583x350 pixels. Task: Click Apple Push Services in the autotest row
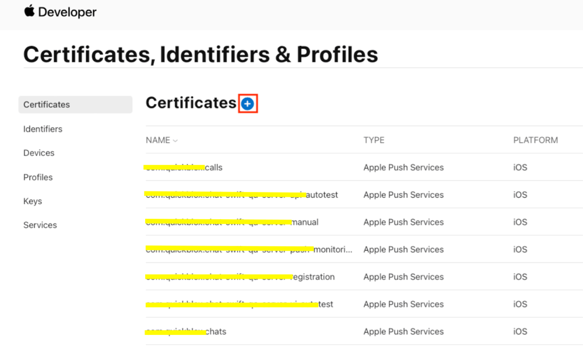tap(403, 195)
